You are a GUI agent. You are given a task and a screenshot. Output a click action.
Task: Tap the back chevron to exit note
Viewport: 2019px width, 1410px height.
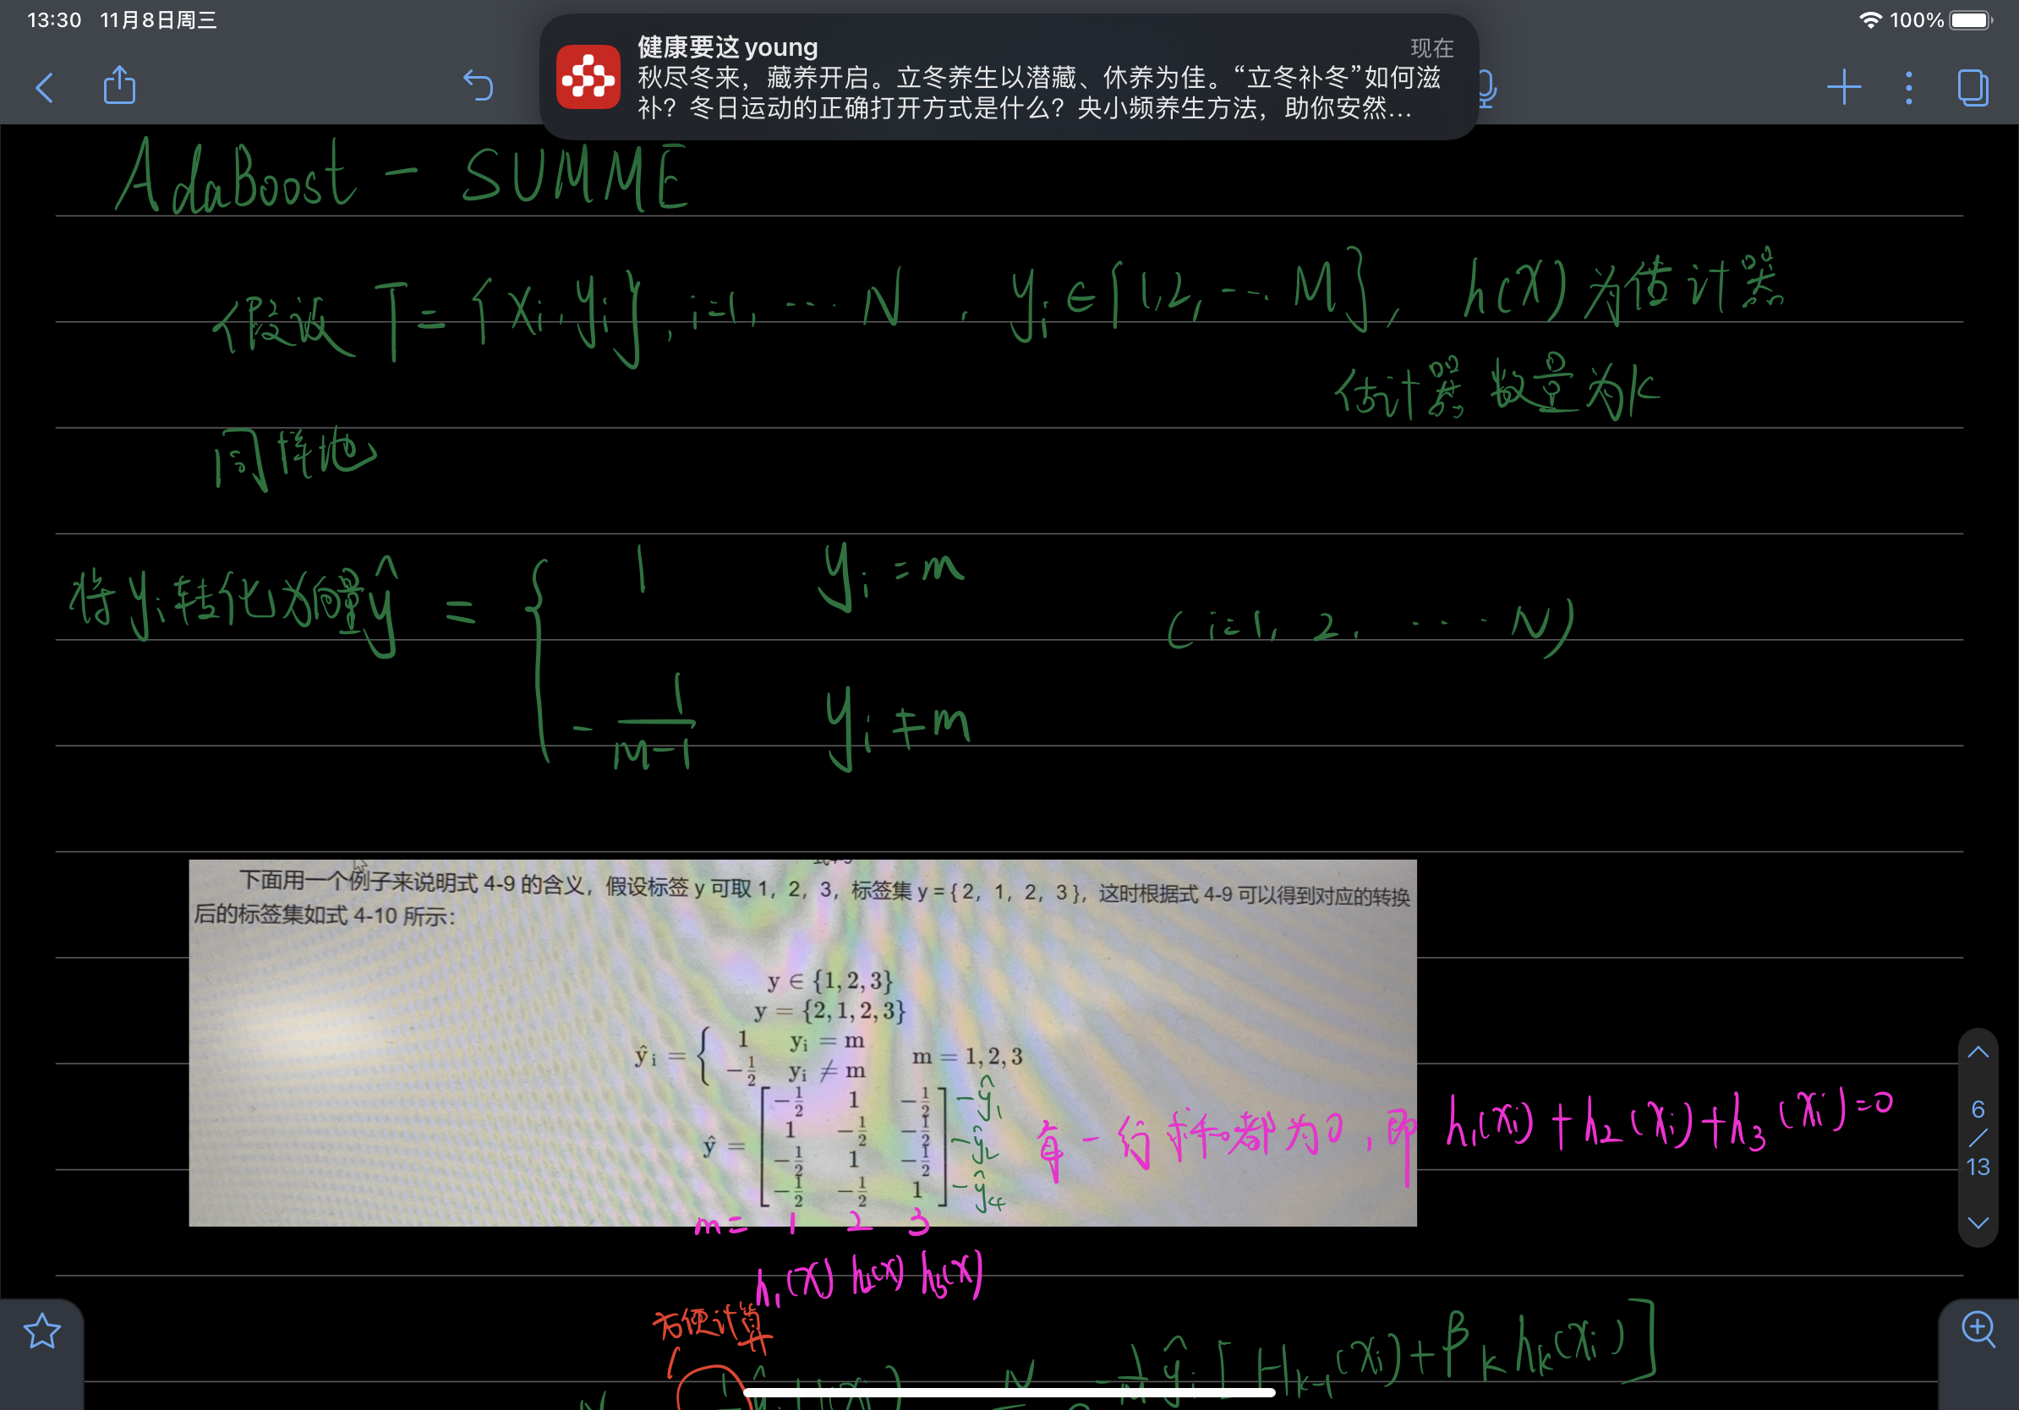coord(44,87)
